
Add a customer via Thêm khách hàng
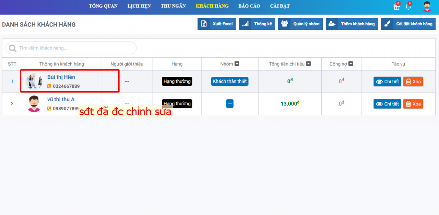coord(352,24)
